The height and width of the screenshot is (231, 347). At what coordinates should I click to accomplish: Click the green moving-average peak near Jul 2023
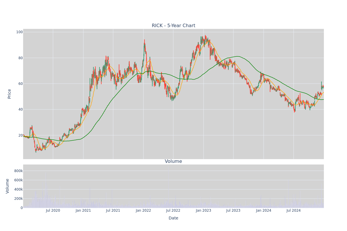pyautogui.click(x=238, y=56)
